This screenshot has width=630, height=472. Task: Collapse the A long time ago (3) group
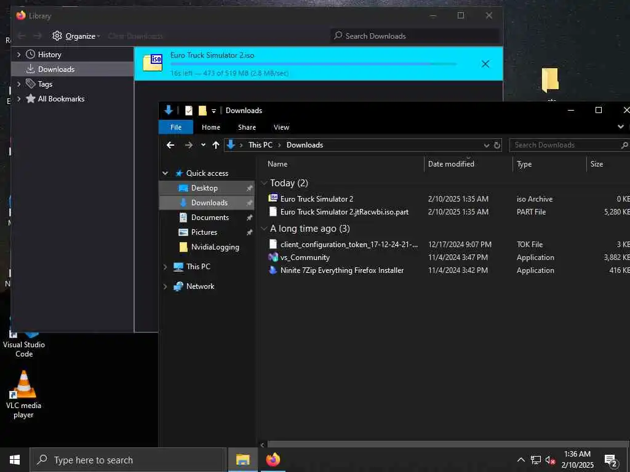click(265, 229)
